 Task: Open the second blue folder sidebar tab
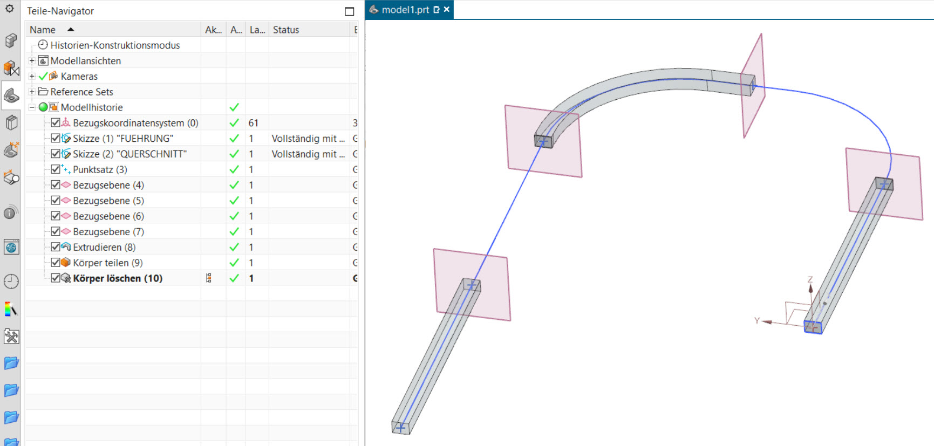(11, 390)
